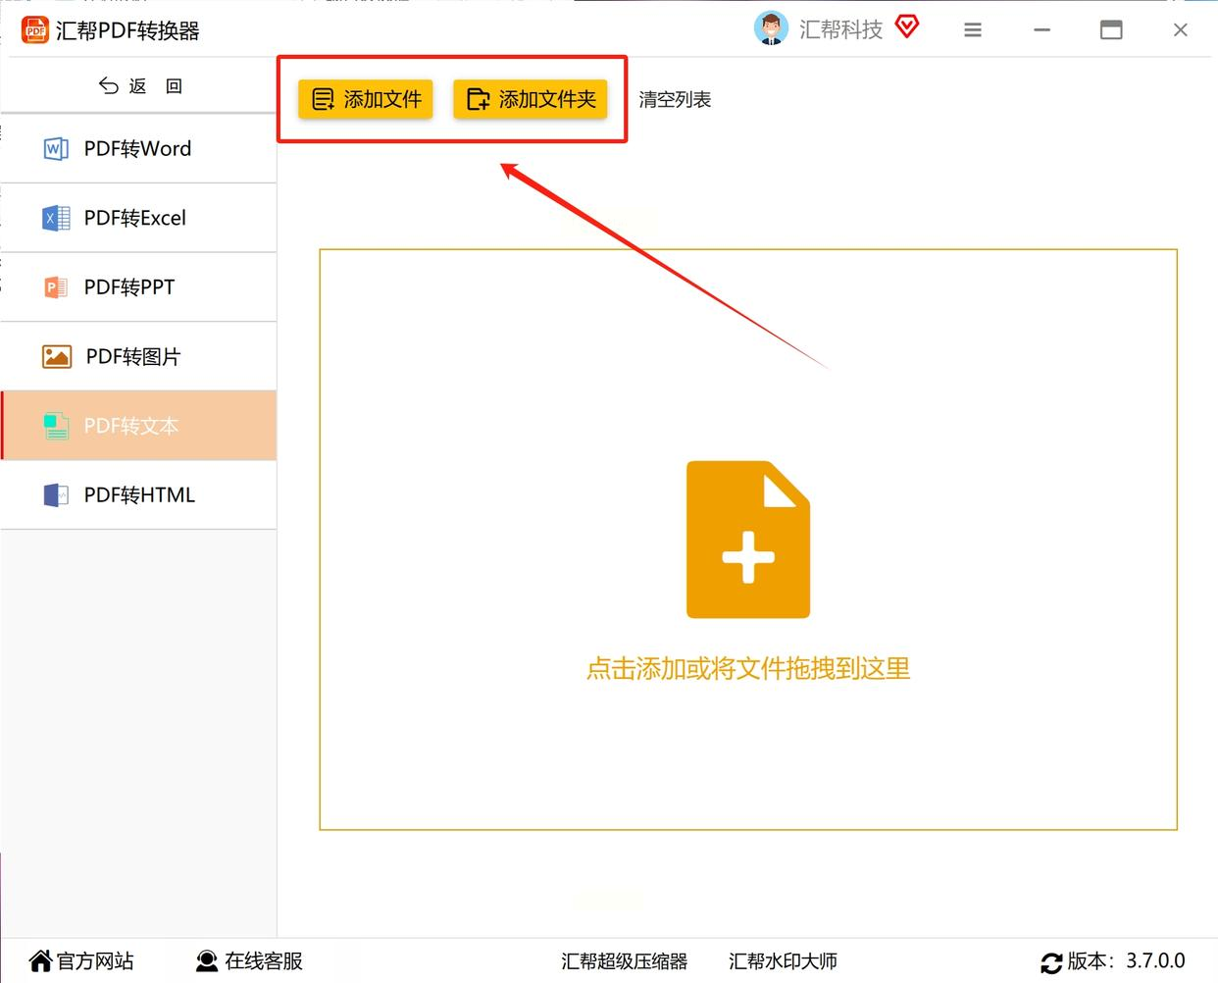
Task: Check for updates via the version refresh icon
Action: pos(1051,962)
